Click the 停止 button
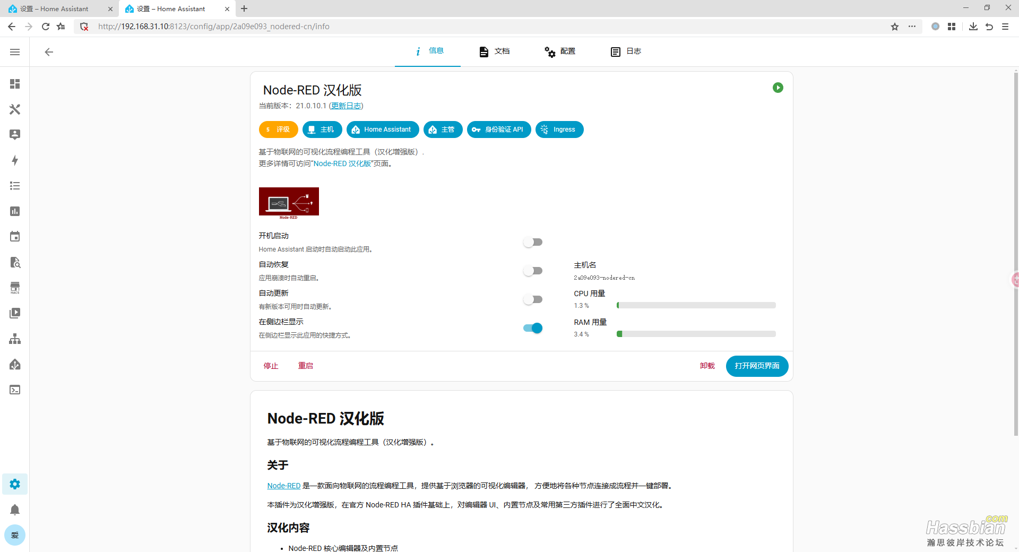 pos(271,366)
